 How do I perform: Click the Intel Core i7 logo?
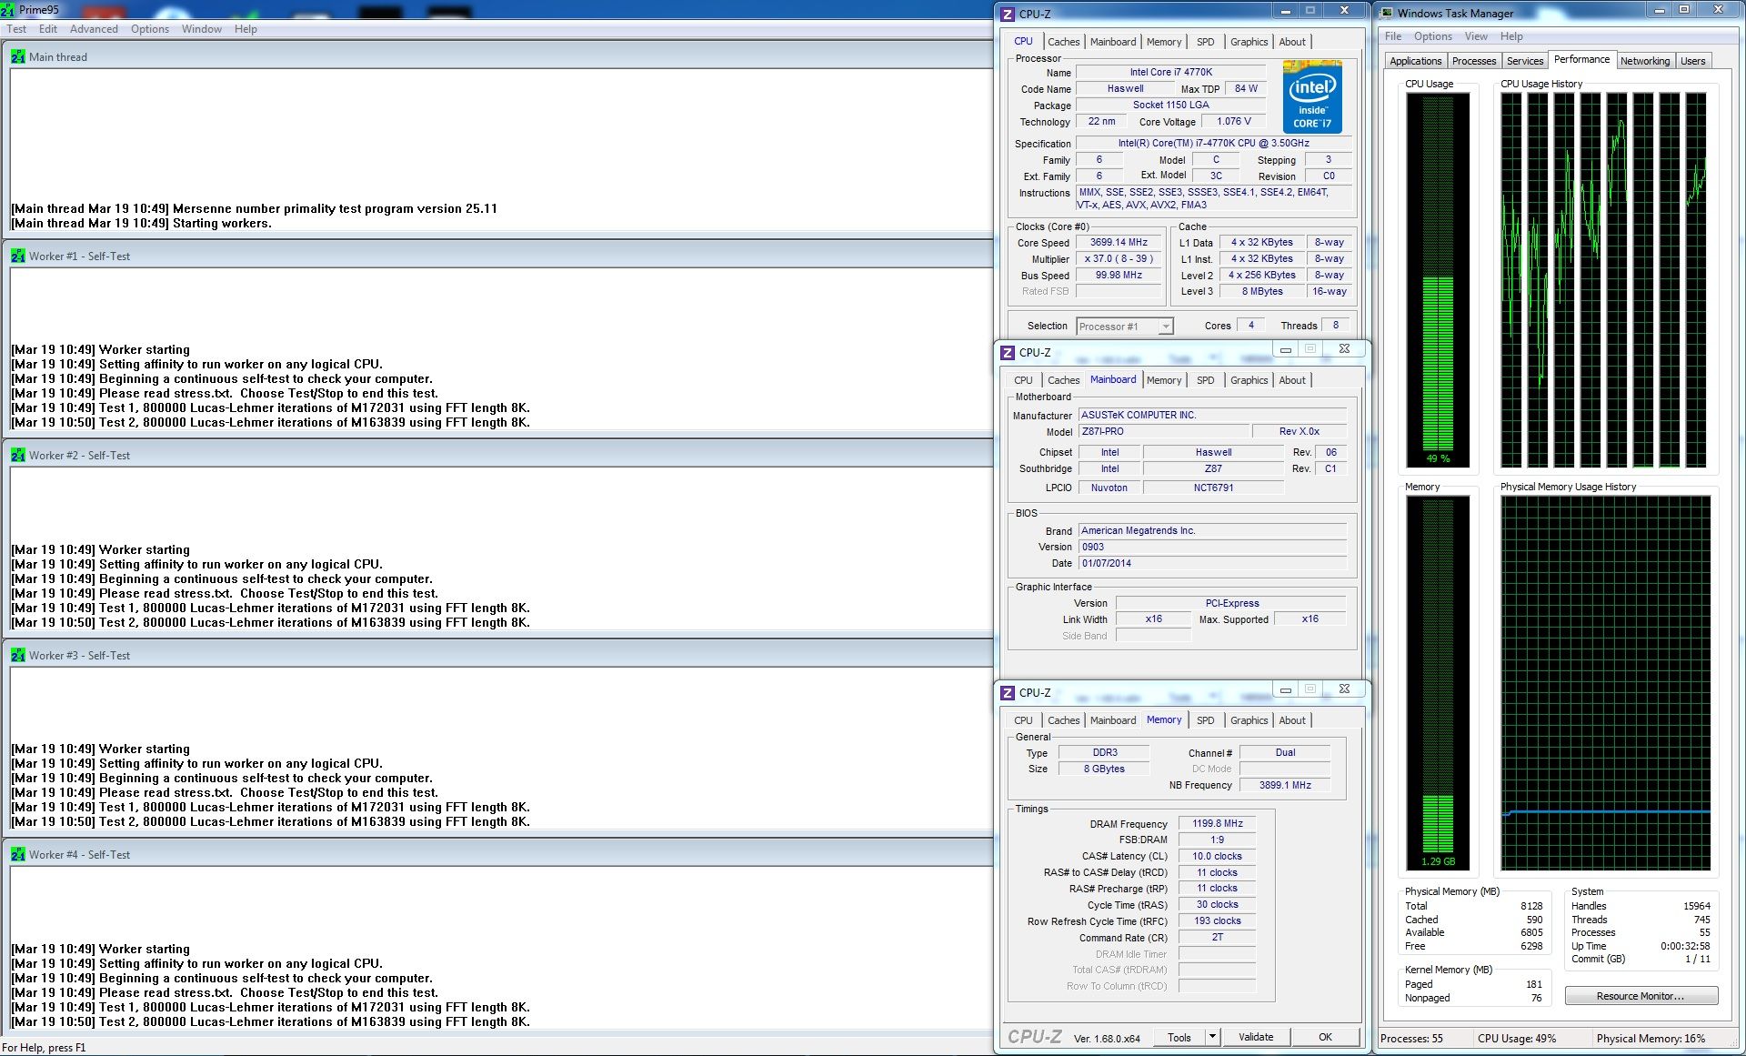click(x=1312, y=96)
